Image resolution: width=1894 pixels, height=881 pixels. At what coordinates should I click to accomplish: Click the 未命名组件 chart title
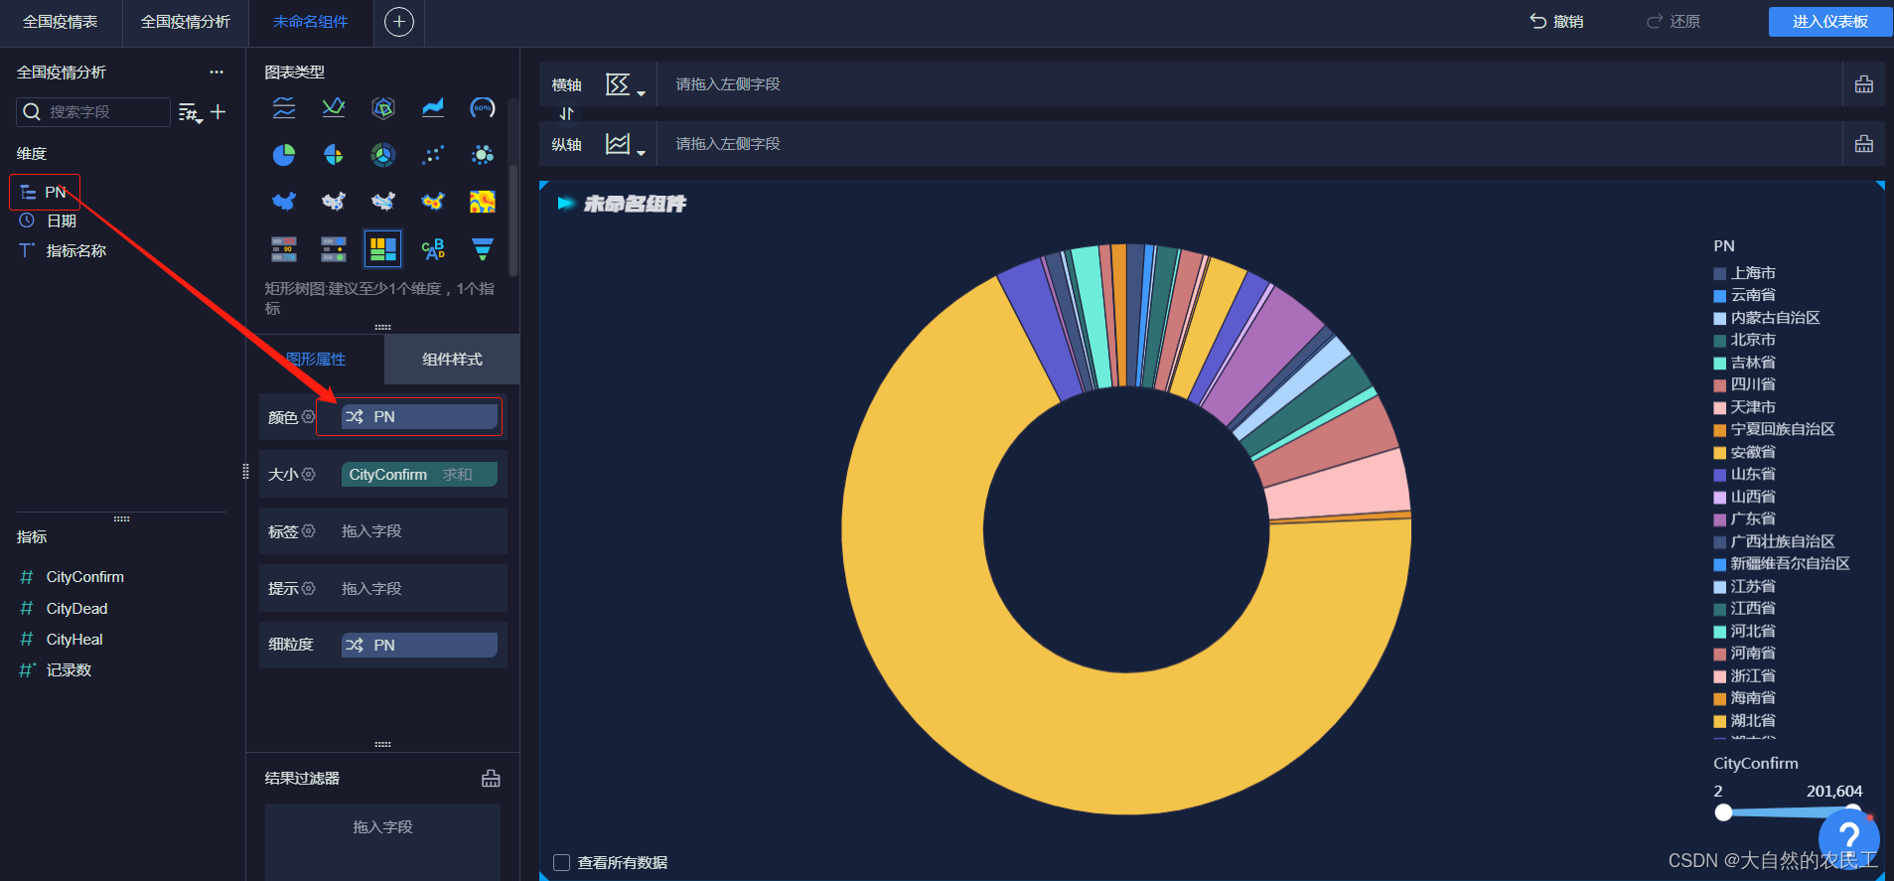pyautogui.click(x=635, y=205)
